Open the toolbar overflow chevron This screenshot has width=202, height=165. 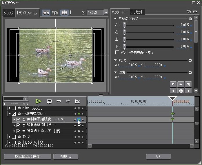click(83, 13)
